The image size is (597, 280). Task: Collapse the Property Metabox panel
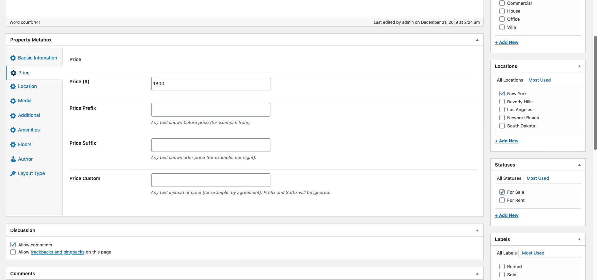tap(477, 40)
